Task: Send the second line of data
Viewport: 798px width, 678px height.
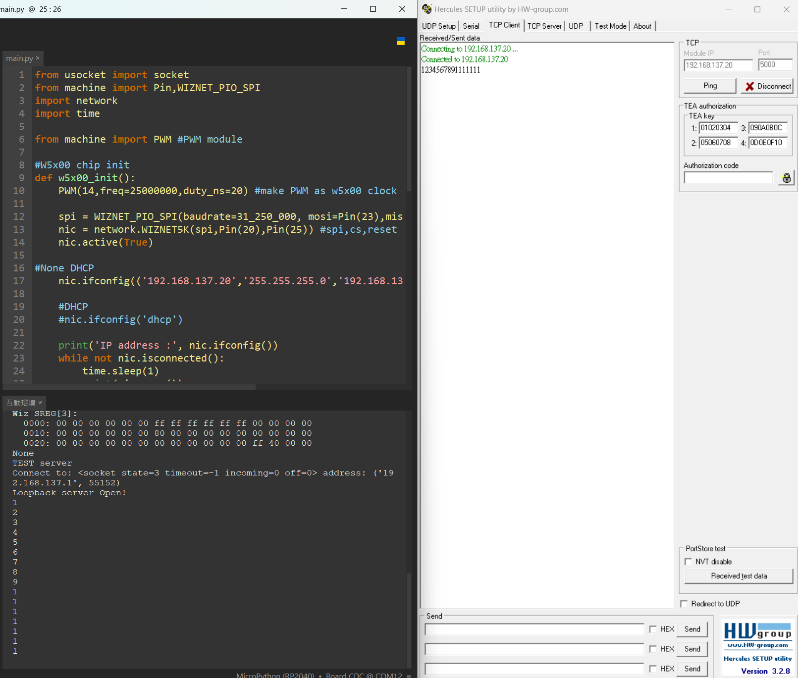Action: (692, 649)
